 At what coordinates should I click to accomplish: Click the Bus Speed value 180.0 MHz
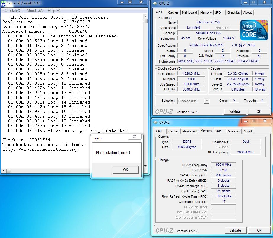pyautogui.click(x=191, y=84)
